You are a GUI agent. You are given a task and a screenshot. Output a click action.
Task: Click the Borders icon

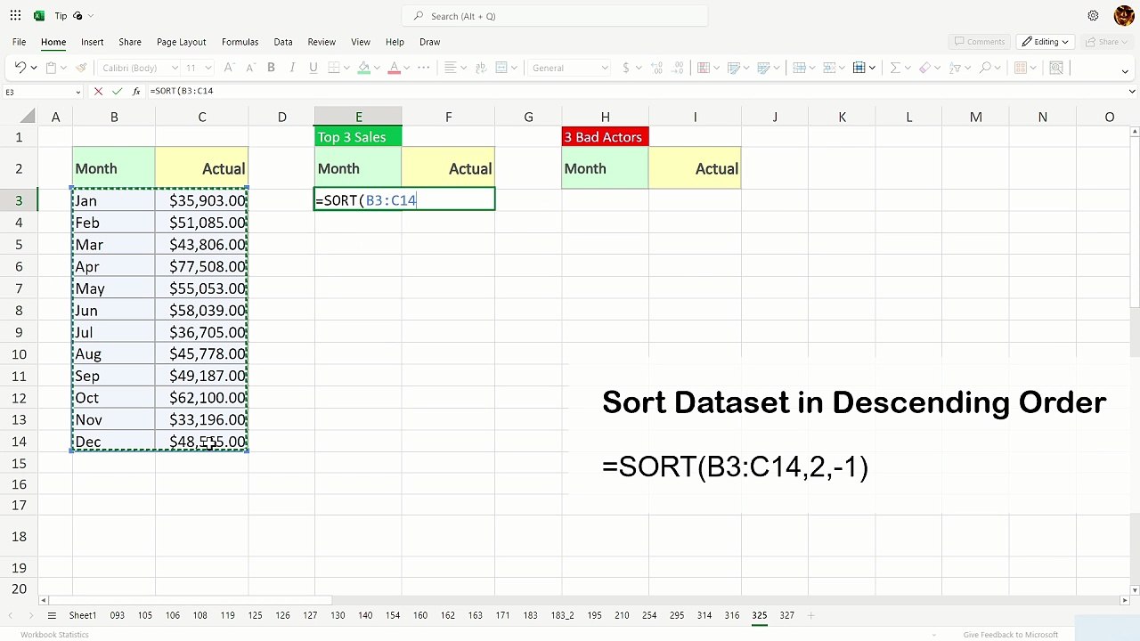click(x=334, y=68)
